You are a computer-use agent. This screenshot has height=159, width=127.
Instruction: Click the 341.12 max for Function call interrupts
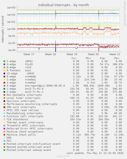(117, 116)
